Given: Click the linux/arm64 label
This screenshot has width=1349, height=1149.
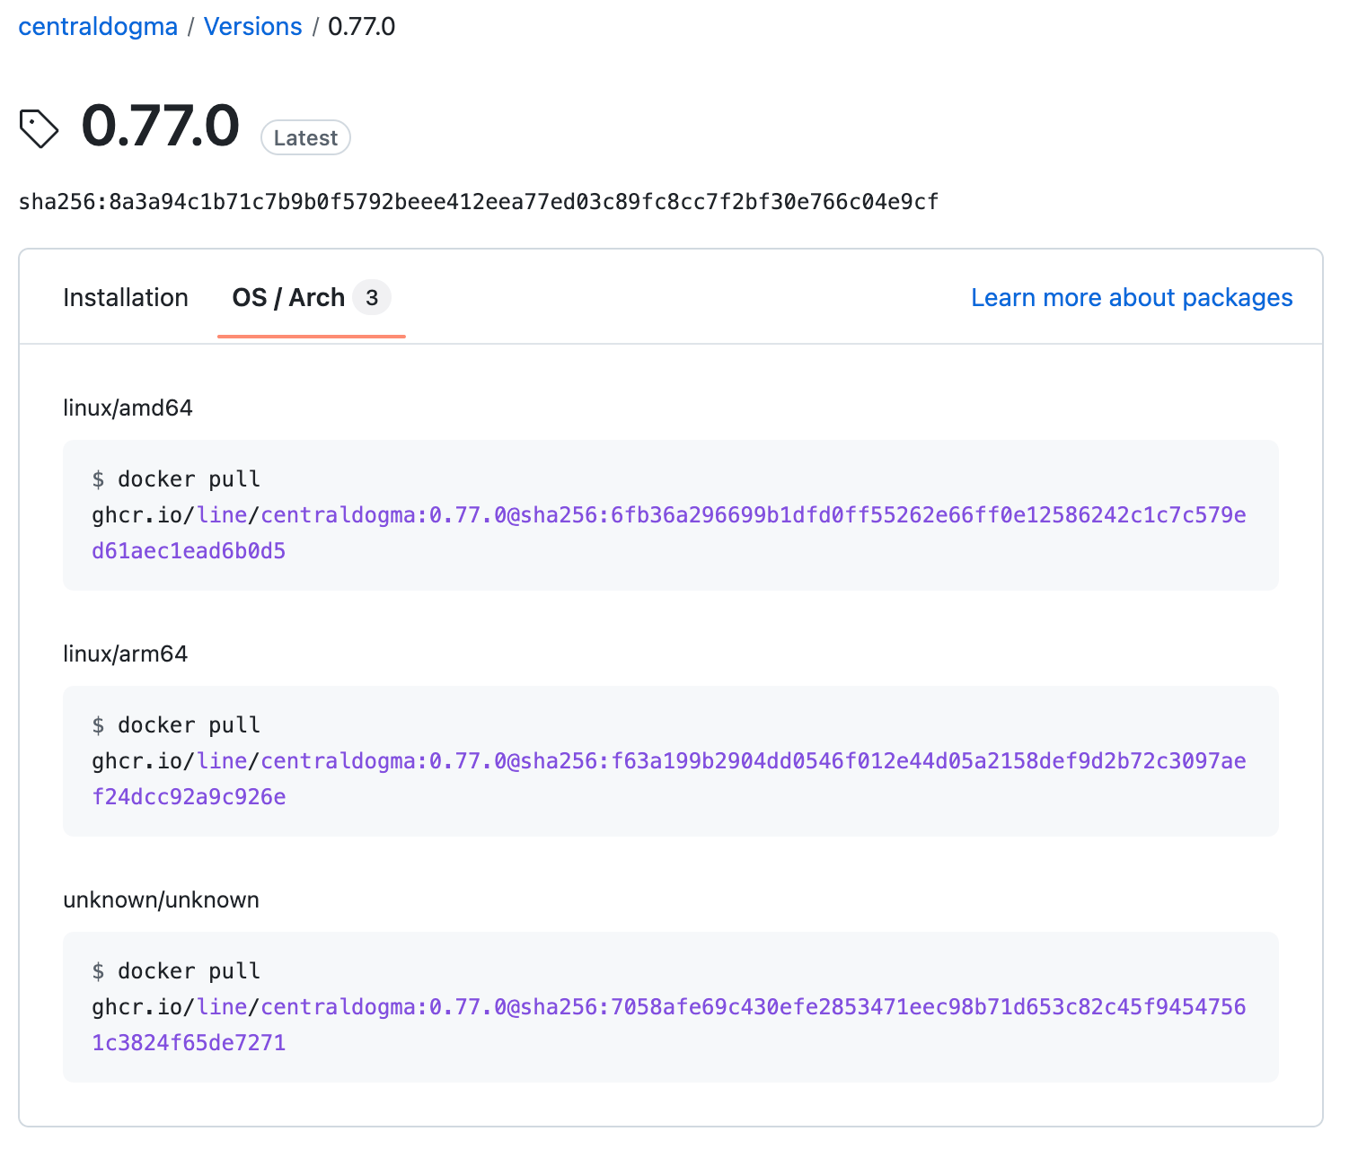Looking at the screenshot, I should pyautogui.click(x=125, y=654).
